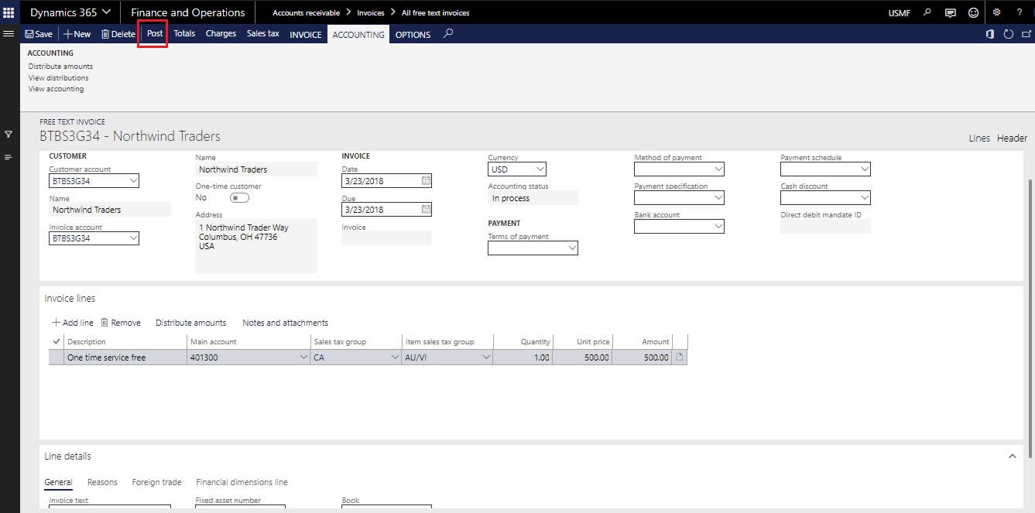The height and width of the screenshot is (513, 1035).
Task: Expand the Terms of payment dropdown
Action: tap(572, 248)
